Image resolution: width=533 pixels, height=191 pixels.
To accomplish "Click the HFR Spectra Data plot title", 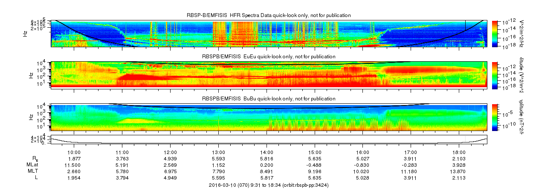I will coord(272,16).
